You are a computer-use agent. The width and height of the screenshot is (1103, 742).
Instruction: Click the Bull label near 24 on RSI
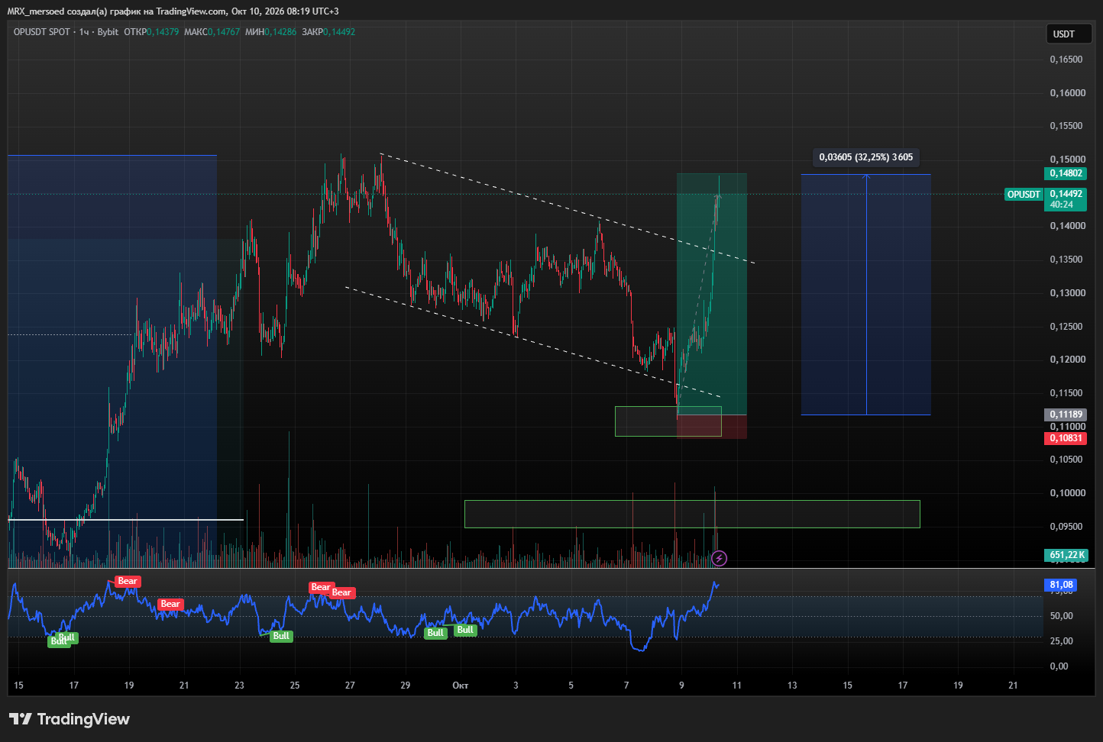click(281, 636)
